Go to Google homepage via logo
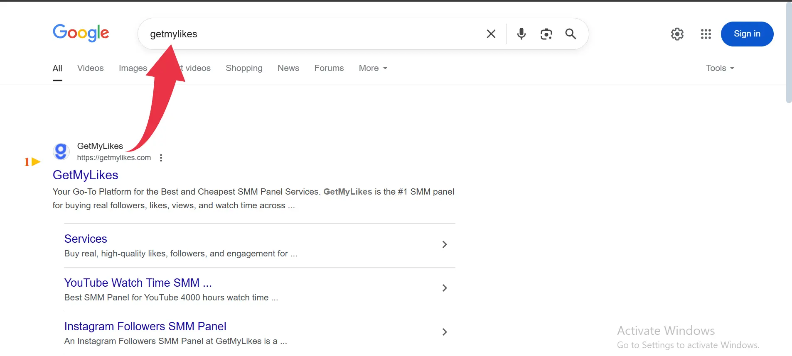 pyautogui.click(x=81, y=33)
